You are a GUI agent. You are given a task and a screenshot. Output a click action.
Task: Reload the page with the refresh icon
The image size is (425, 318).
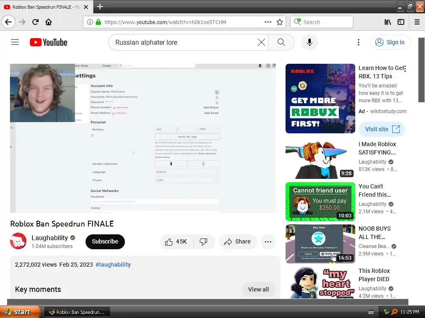point(35,22)
